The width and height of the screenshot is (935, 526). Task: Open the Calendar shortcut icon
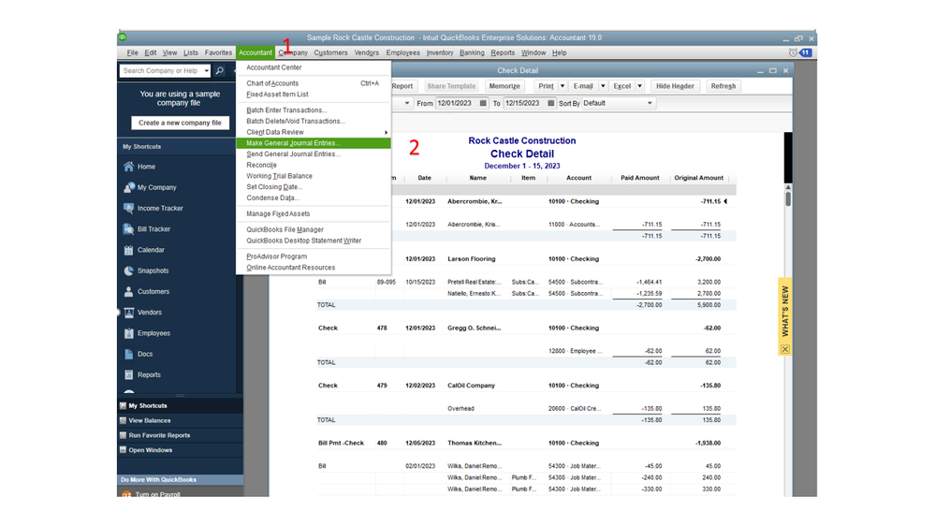coord(129,250)
